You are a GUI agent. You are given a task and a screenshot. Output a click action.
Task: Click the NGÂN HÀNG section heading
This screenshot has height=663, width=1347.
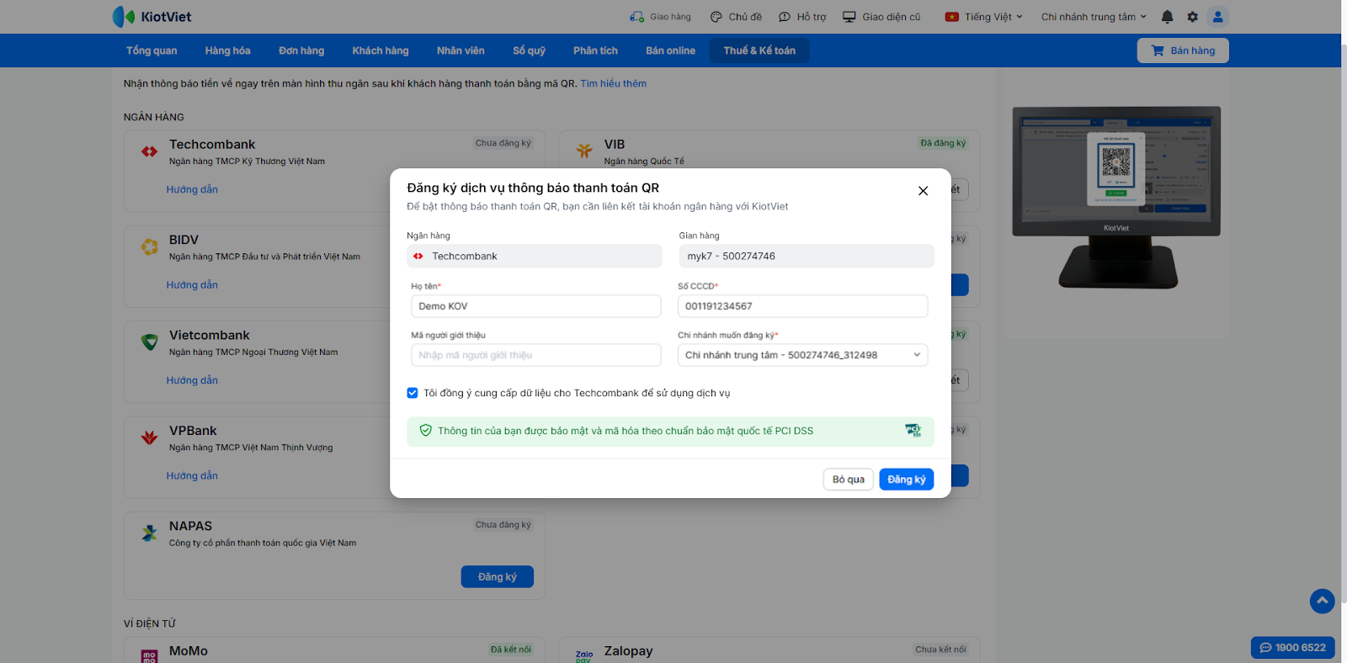154,117
